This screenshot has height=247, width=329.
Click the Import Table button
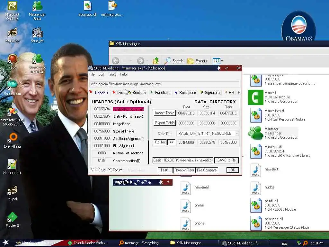click(x=164, y=113)
